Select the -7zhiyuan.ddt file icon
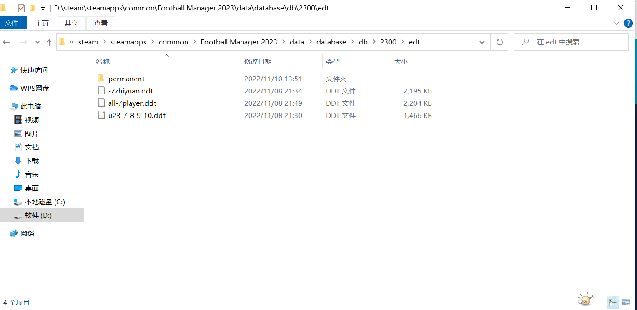This screenshot has width=637, height=310. (x=101, y=91)
